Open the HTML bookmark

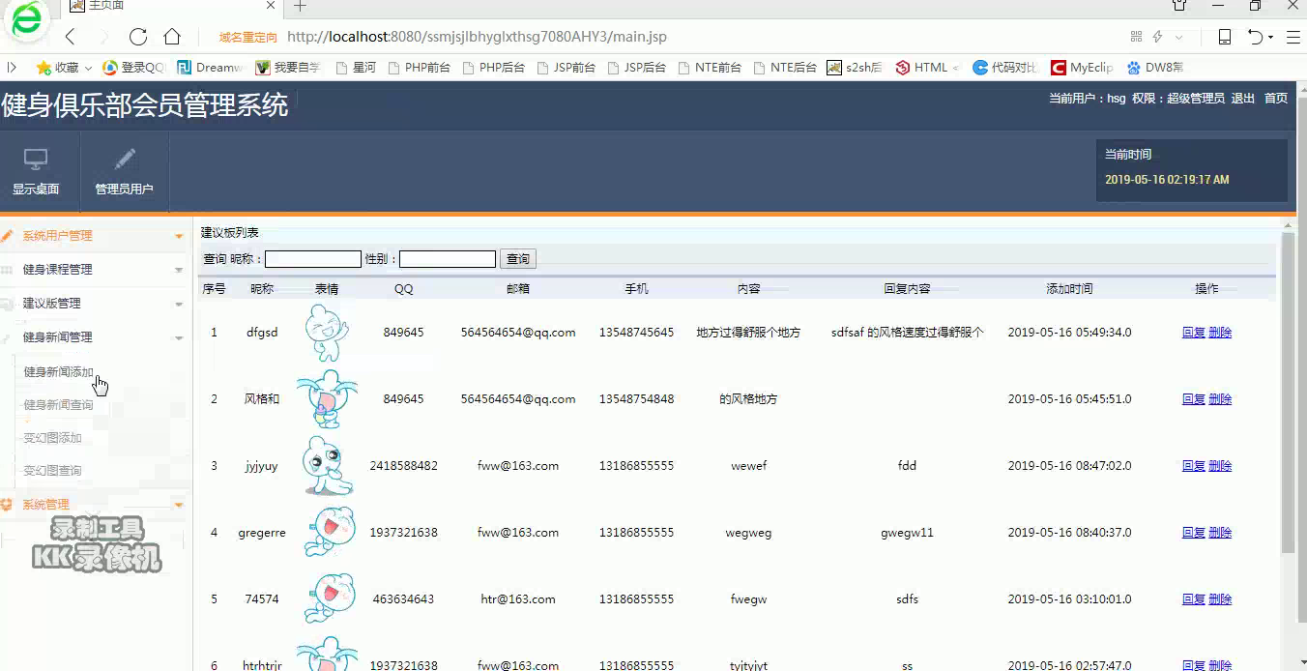[x=927, y=68]
